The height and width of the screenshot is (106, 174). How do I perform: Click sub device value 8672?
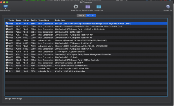coord(33,63)
